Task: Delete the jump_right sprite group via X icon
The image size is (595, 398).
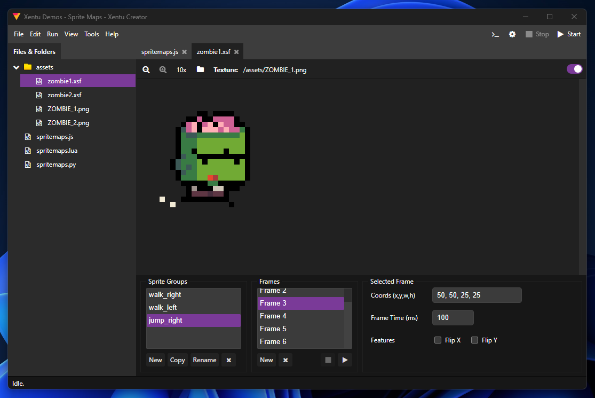Action: [228, 360]
